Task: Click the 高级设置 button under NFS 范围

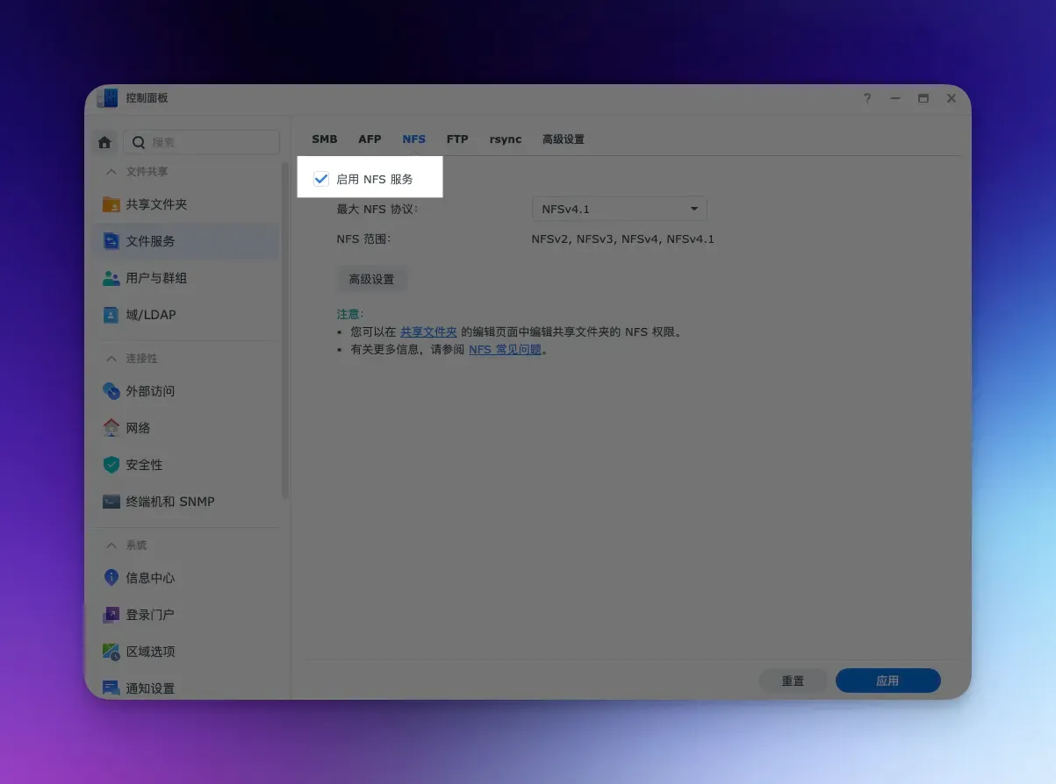Action: click(x=372, y=279)
